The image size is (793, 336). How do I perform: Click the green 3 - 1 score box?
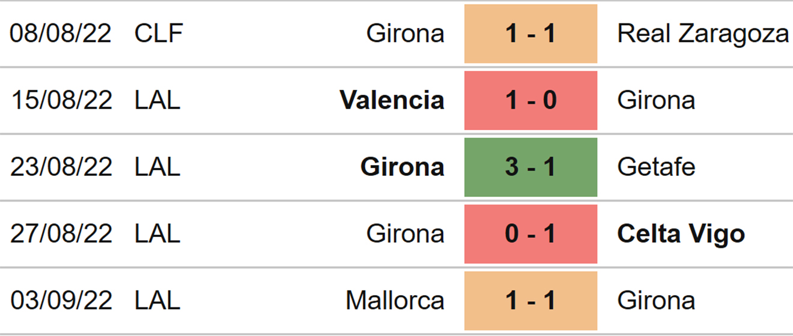coord(530,167)
